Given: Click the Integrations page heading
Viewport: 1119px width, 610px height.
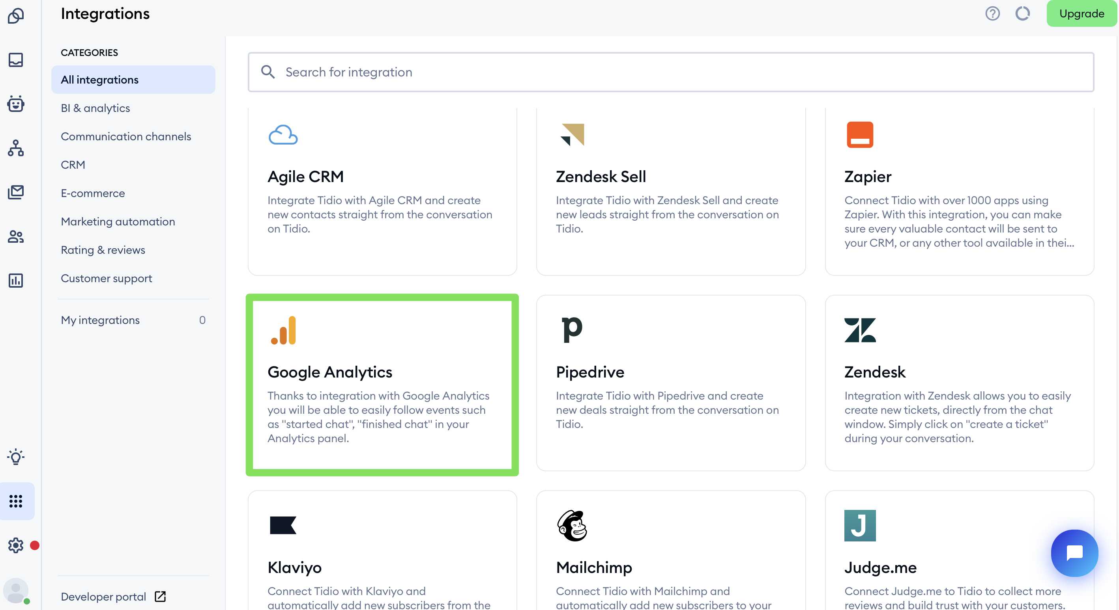Looking at the screenshot, I should [105, 13].
